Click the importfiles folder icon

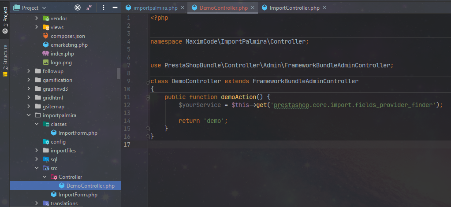click(x=46, y=151)
